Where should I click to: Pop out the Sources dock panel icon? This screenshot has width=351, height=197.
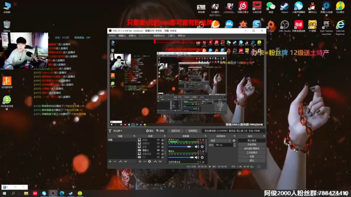click(x=164, y=136)
